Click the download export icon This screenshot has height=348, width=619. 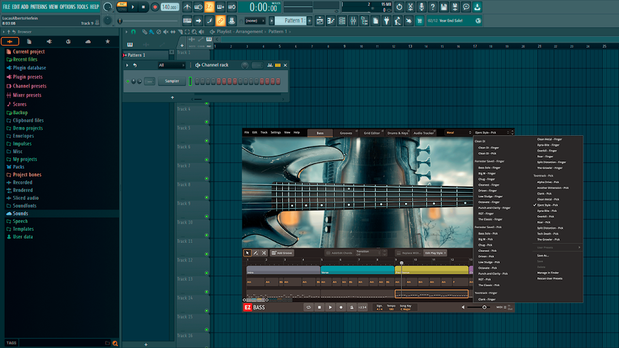coord(477,7)
